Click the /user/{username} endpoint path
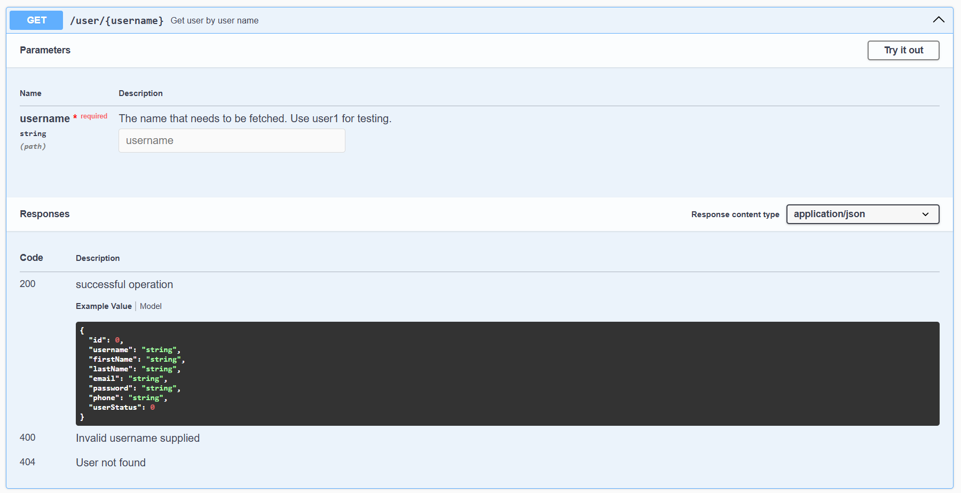The height and width of the screenshot is (493, 961). [x=116, y=20]
